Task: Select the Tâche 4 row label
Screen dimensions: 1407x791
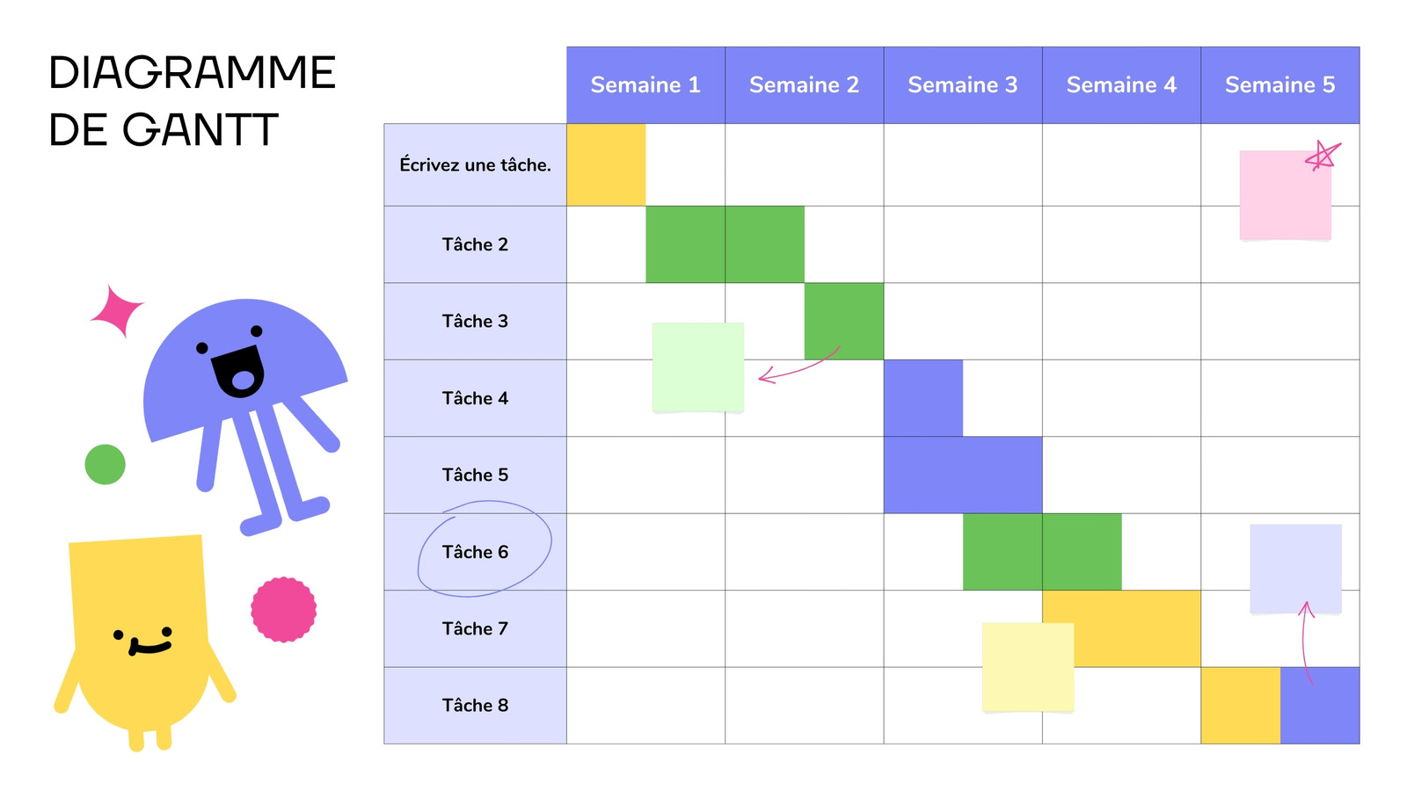Action: click(x=475, y=398)
